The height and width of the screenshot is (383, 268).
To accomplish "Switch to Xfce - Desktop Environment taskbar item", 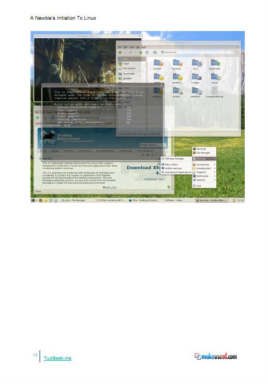I will 143,200.
